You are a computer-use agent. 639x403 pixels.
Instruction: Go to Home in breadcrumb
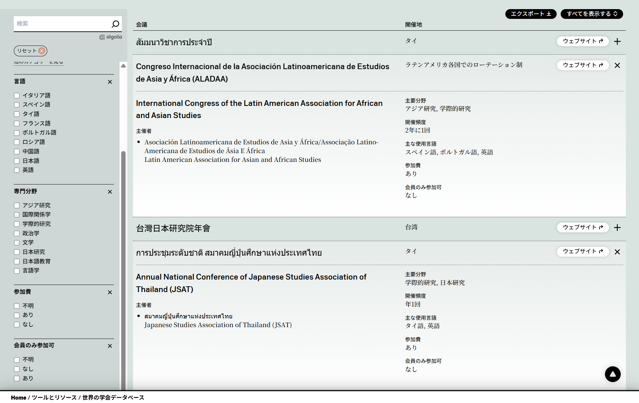(19, 398)
